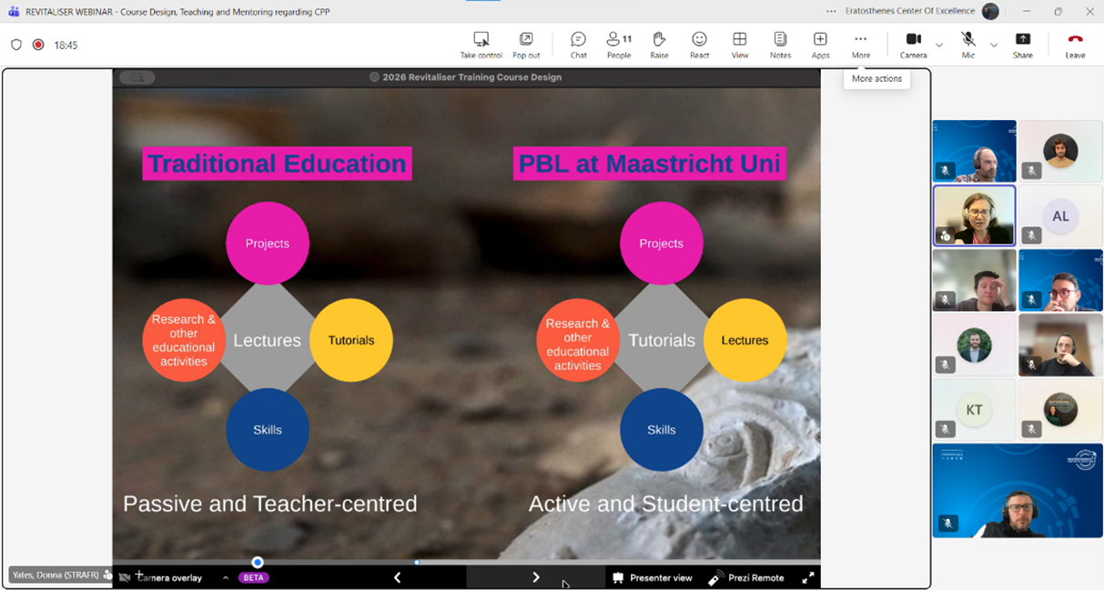The width and height of the screenshot is (1104, 590).
Task: Click the Eratosthenes Center Of Excellence name
Action: pos(911,12)
